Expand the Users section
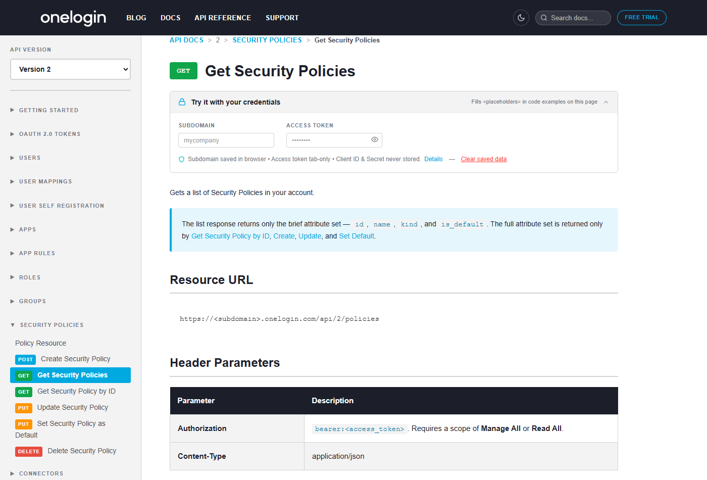The image size is (707, 480). 25,158
